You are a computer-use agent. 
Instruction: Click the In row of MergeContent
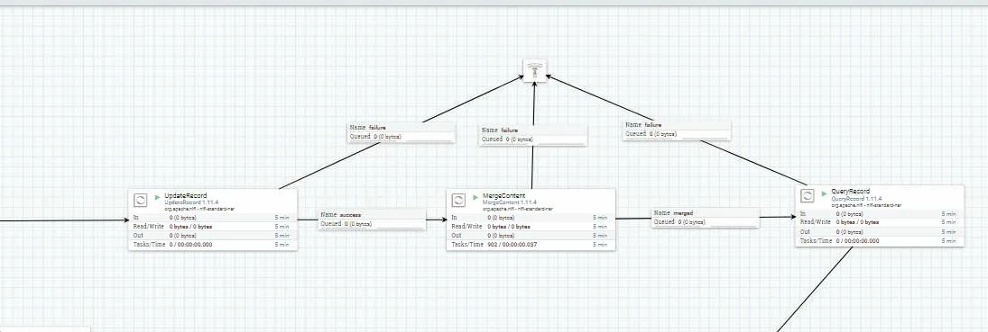(531, 217)
